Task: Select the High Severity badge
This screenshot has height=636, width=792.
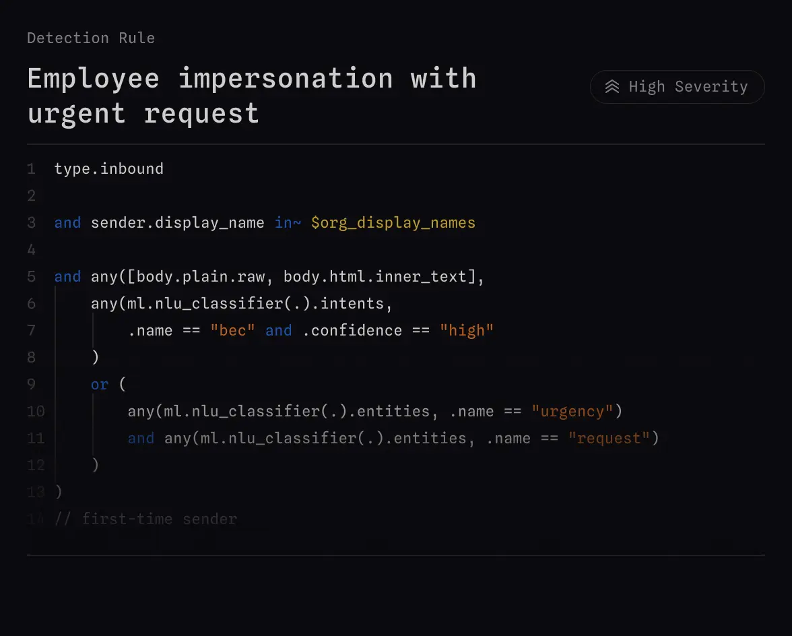Action: pyautogui.click(x=677, y=86)
